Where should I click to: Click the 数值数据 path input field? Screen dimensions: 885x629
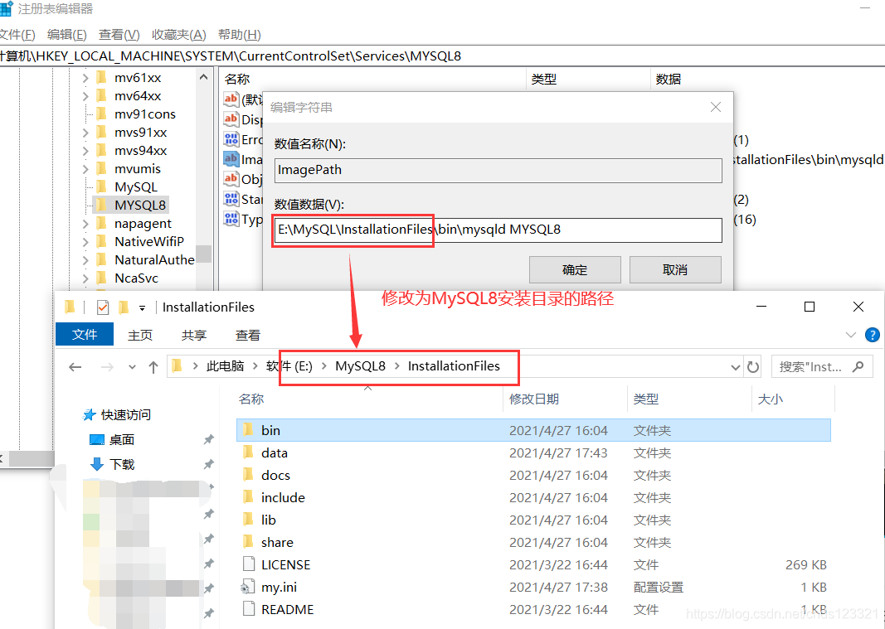click(498, 230)
